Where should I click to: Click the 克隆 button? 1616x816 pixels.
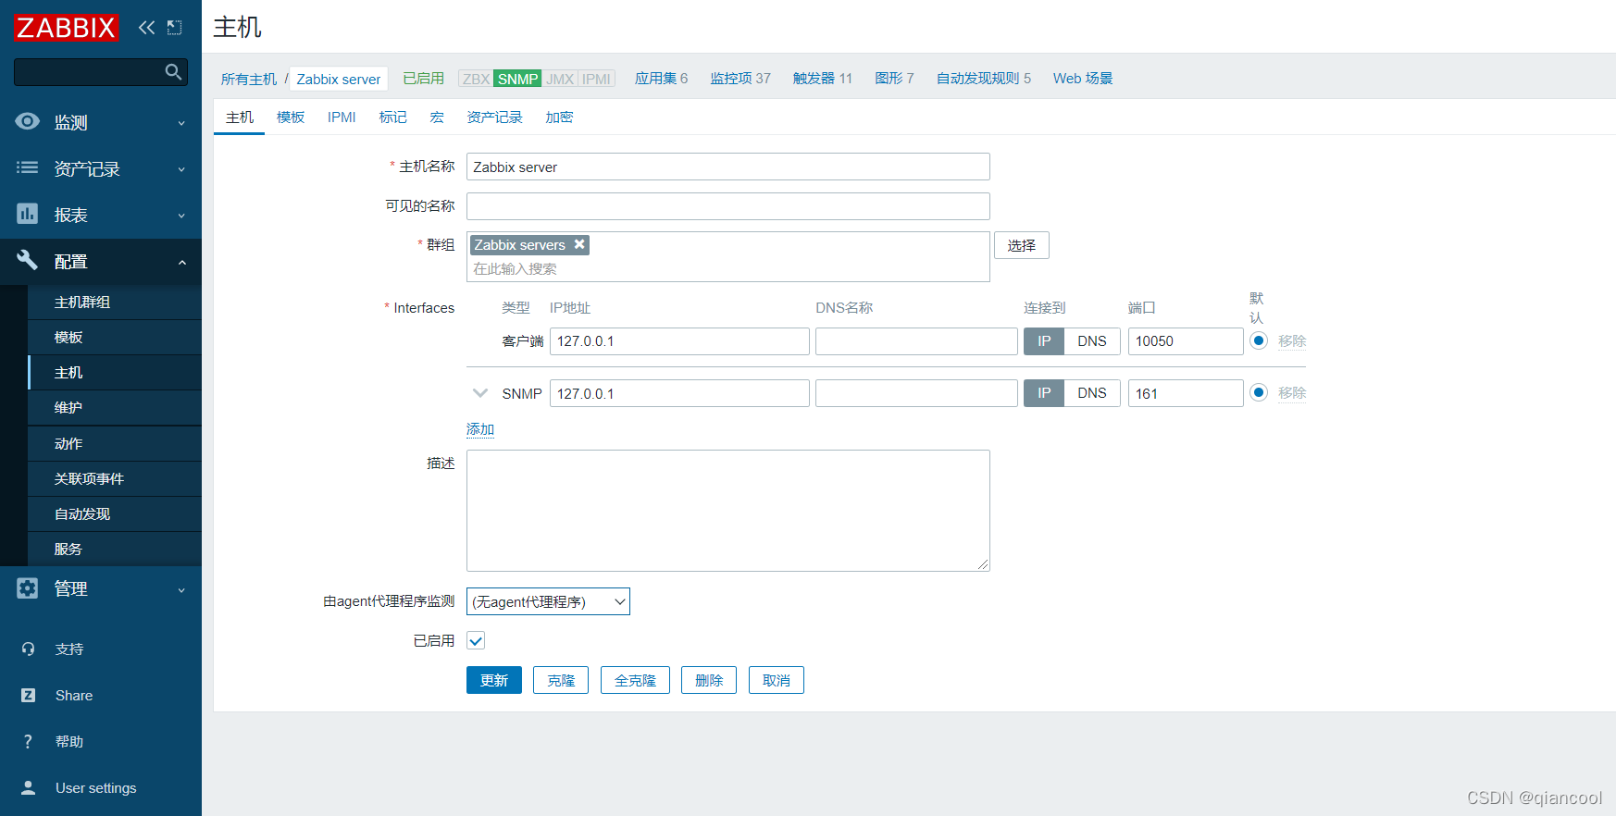[561, 680]
